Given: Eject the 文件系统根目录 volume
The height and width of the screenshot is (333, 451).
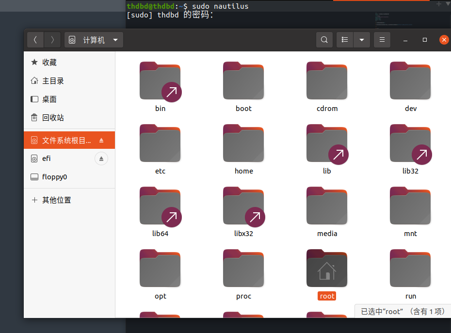Looking at the screenshot, I should [x=101, y=141].
